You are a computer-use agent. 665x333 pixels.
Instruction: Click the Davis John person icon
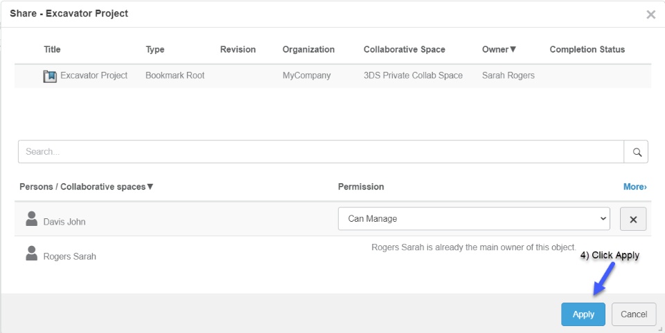click(x=31, y=220)
